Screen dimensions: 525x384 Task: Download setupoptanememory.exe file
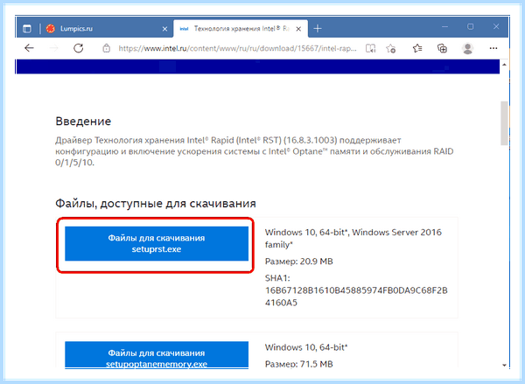coord(157,355)
